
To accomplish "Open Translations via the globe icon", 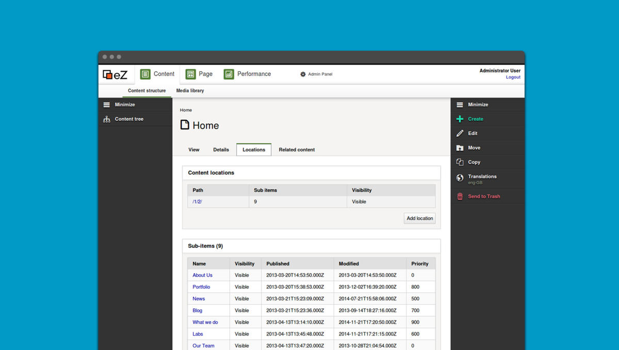I will [460, 177].
